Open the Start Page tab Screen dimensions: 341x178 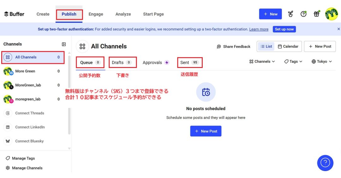153,14
